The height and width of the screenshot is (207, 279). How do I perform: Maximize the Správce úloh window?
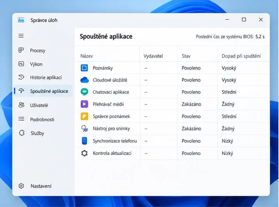pyautogui.click(x=244, y=19)
